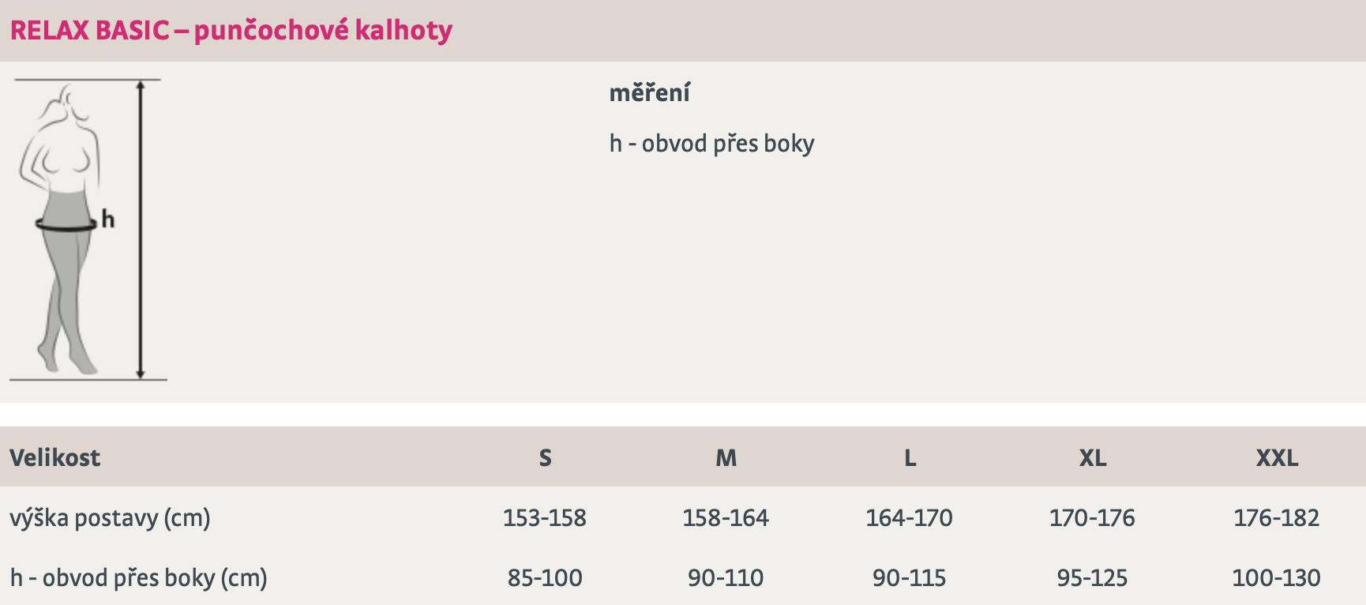Click the hip circumference value 100-130
Screen dimensions: 1366x605
1277,578
